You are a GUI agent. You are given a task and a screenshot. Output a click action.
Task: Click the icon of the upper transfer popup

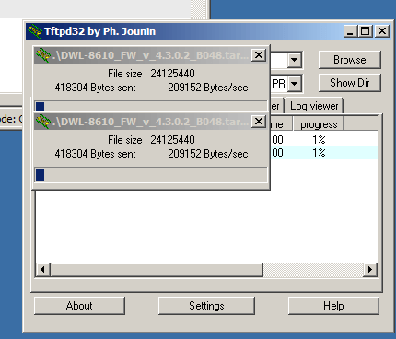[43, 55]
